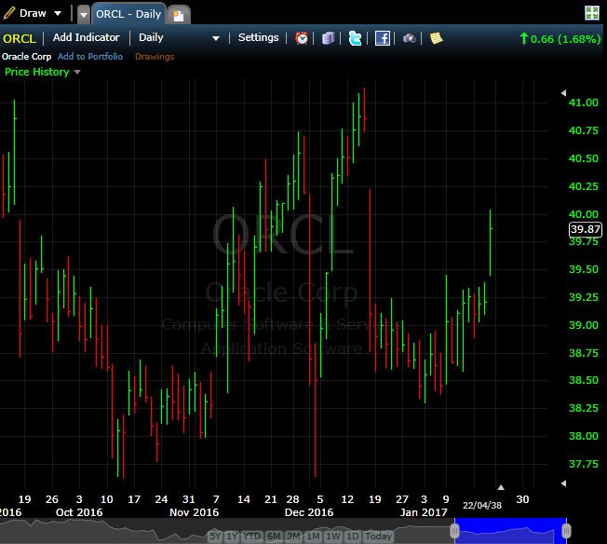607x544 pixels.
Task: Open the chart Settings menu
Action: coord(258,37)
